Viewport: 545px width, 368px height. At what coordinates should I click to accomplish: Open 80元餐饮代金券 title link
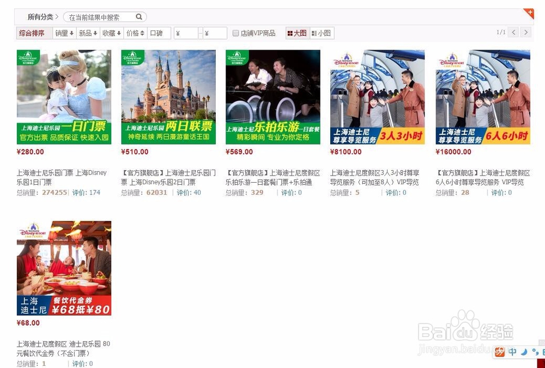click(64, 348)
